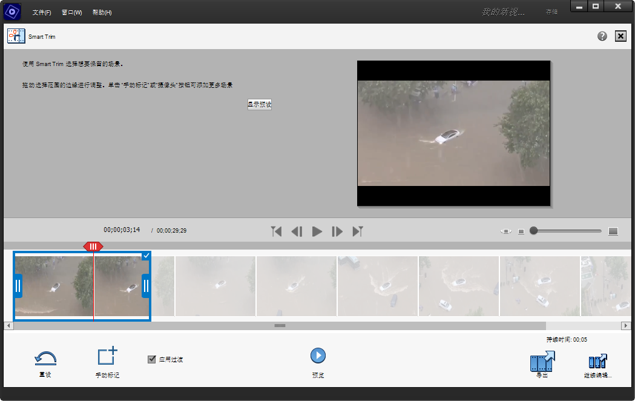This screenshot has height=401, width=635.
Task: Click the 导出 export icon
Action: pos(542,362)
